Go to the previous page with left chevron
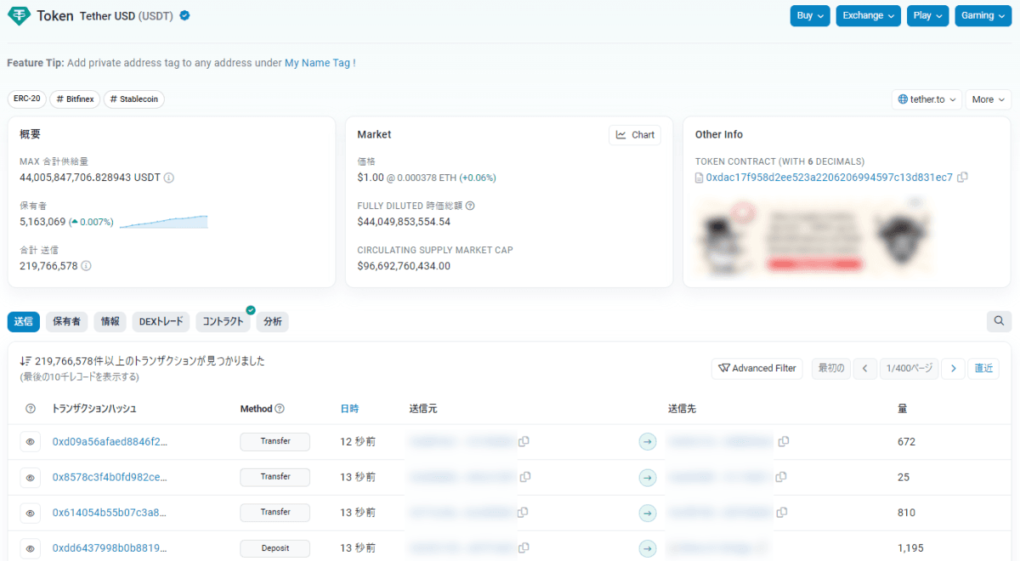 pyautogui.click(x=864, y=368)
